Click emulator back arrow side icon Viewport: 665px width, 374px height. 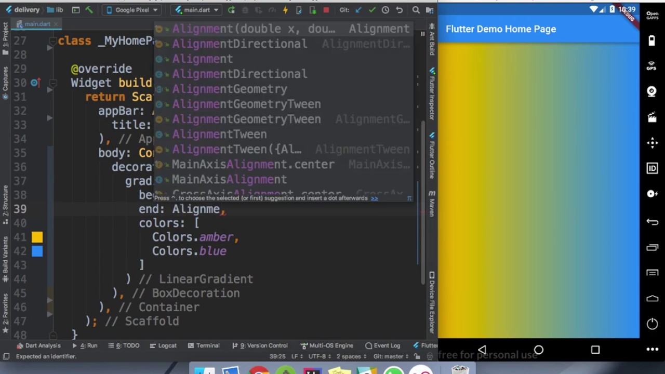[x=652, y=222]
